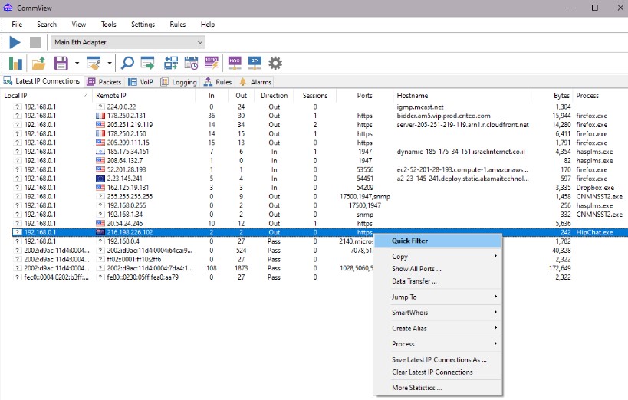The image size is (628, 400).
Task: Click the magnifying glass search icon
Action: click(x=127, y=63)
